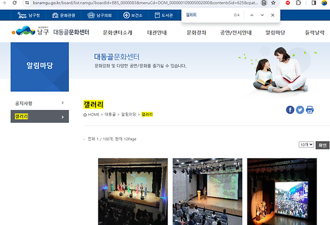330x225 pixels.
Task: Click the 확인 confirm button
Action: point(322,145)
